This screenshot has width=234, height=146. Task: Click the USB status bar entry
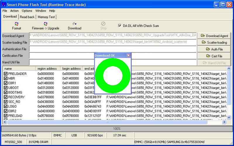74,135
